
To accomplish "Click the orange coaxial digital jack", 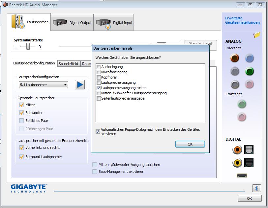I will 237,150.
